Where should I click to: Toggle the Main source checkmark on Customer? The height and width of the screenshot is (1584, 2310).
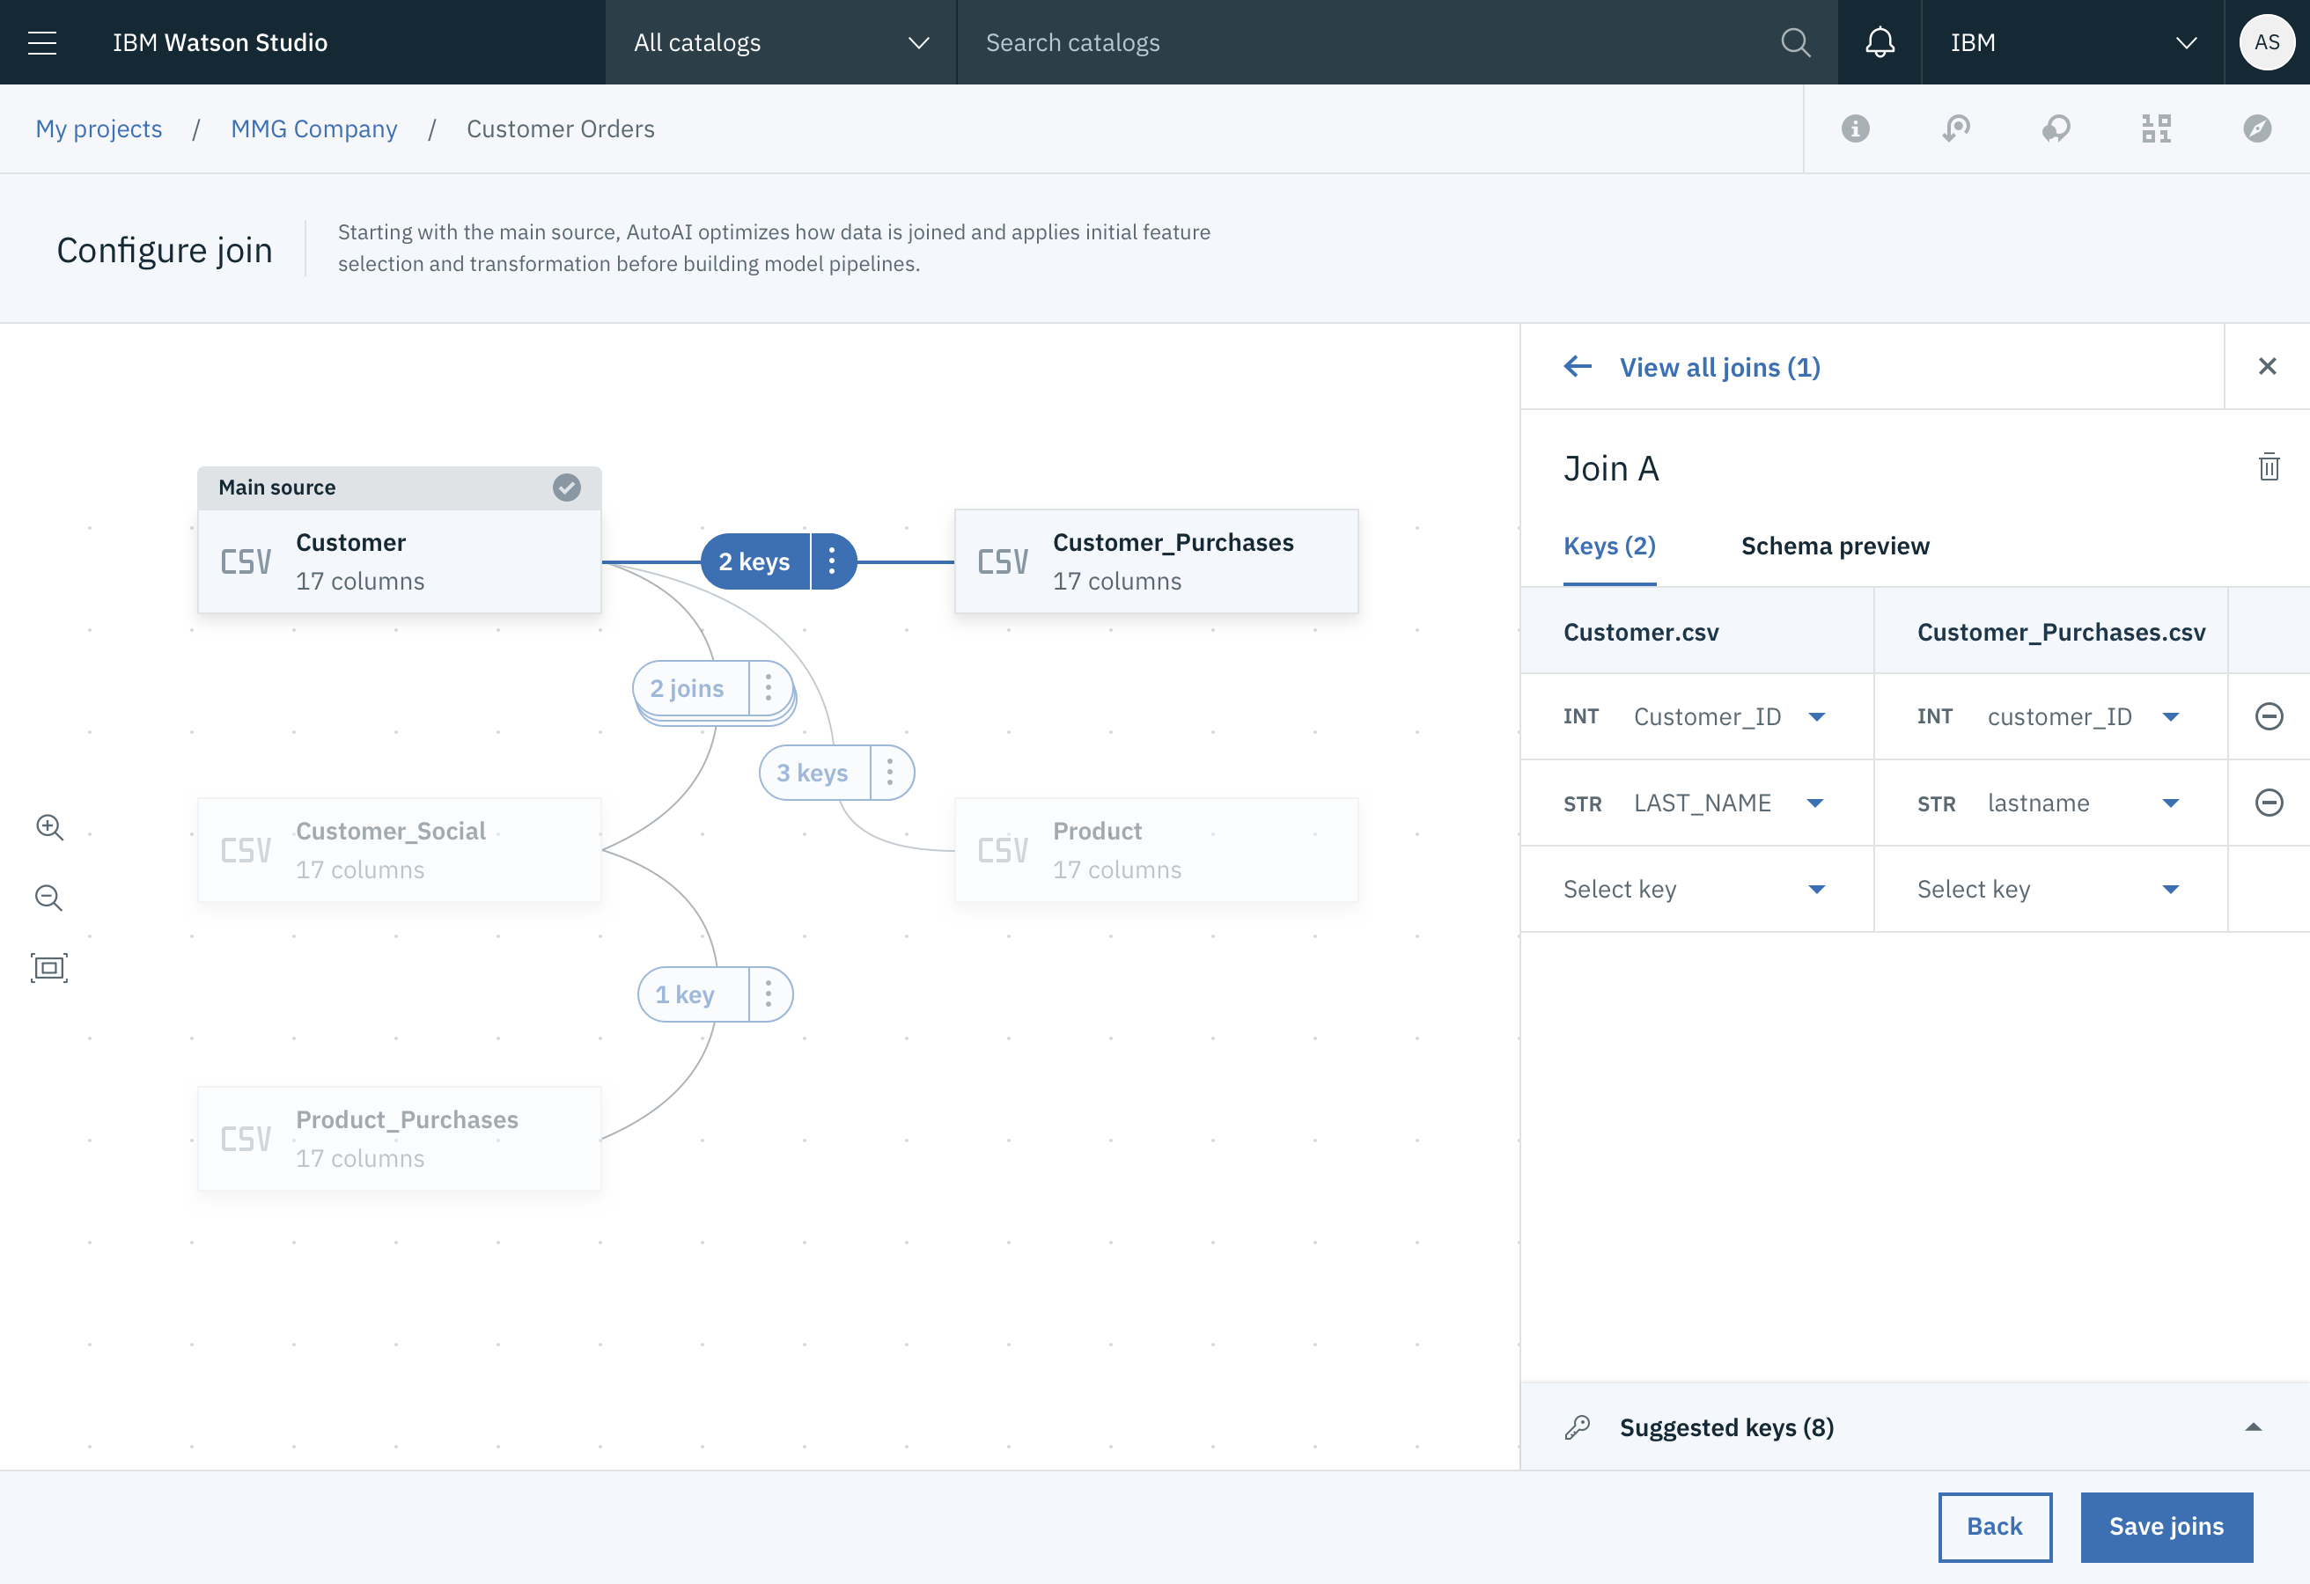click(567, 487)
